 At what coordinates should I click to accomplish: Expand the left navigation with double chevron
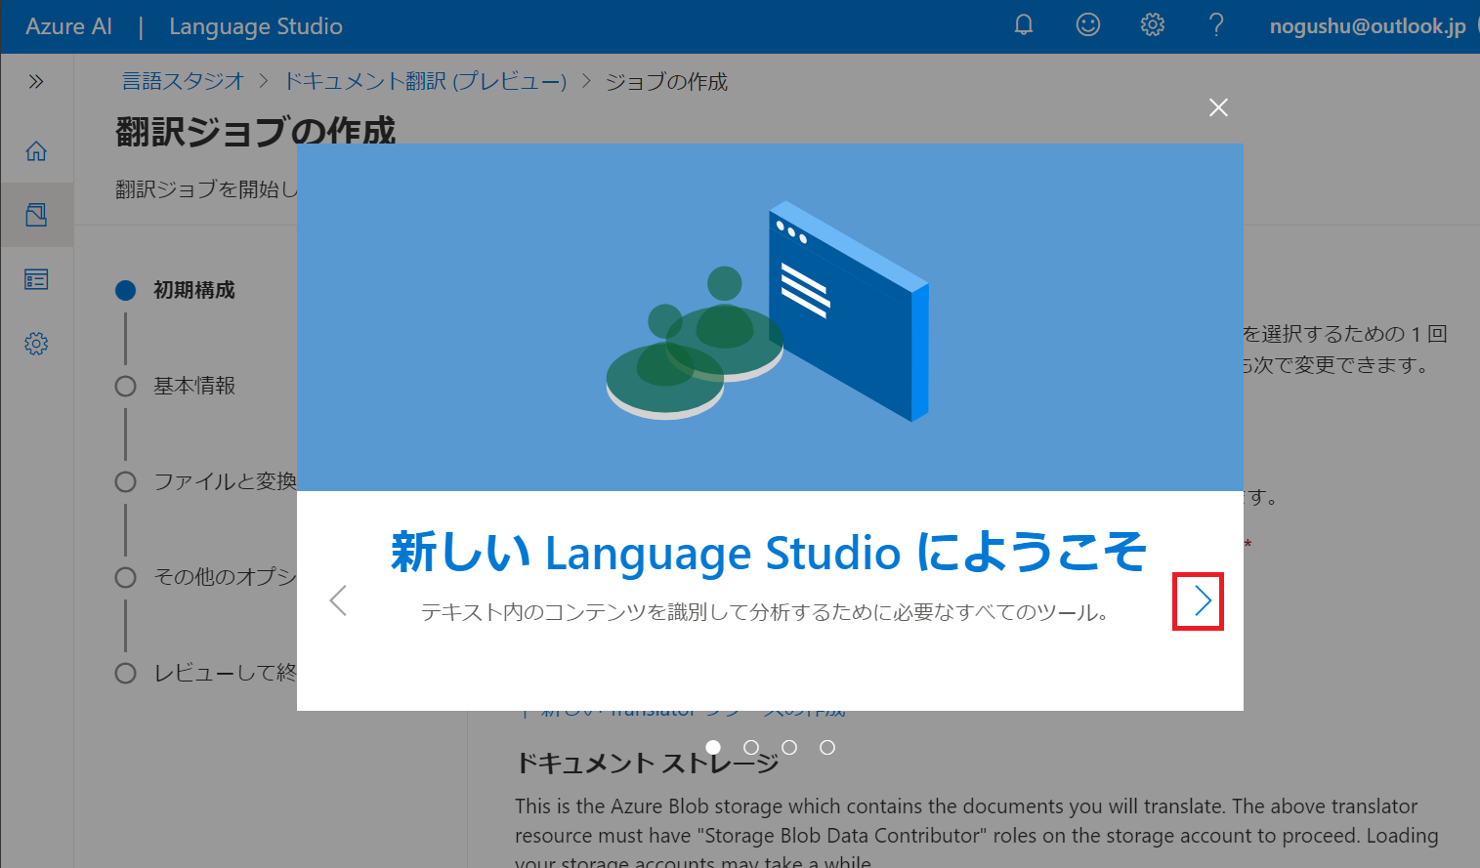tap(36, 81)
